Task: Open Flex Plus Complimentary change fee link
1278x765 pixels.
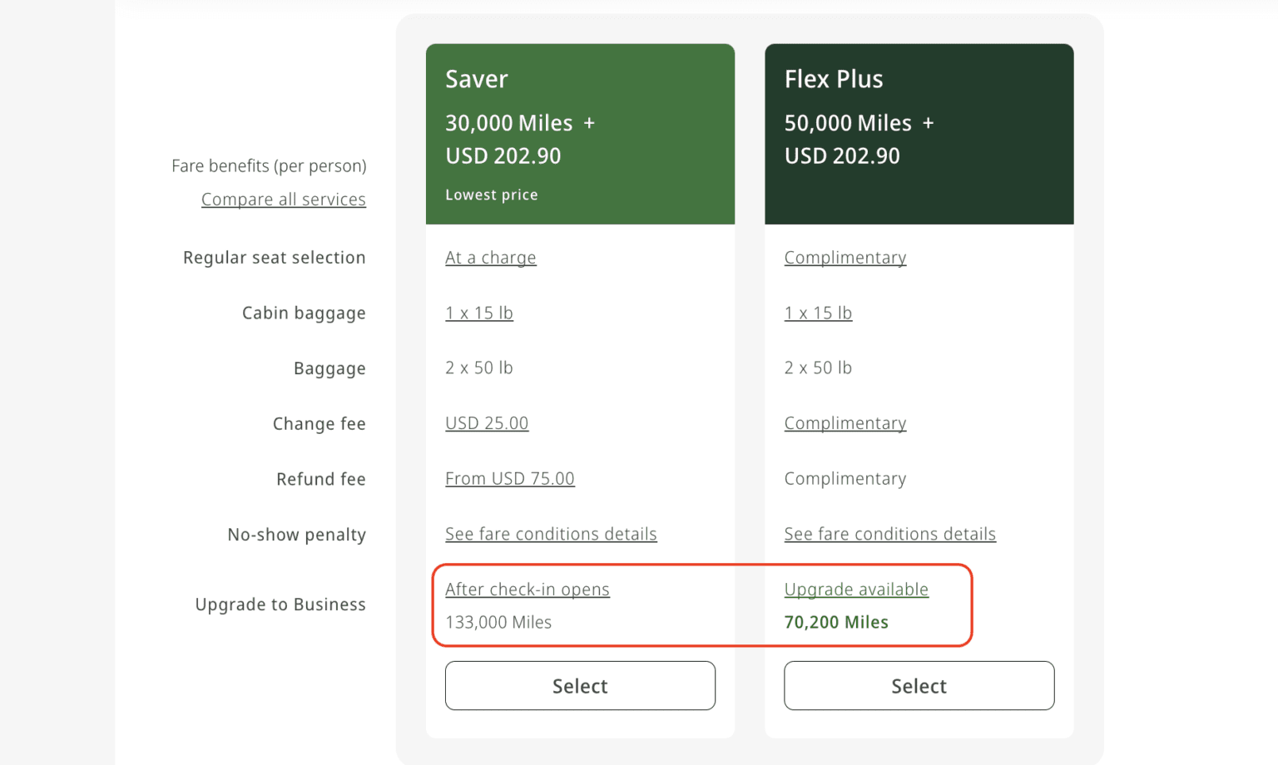Action: 845,423
